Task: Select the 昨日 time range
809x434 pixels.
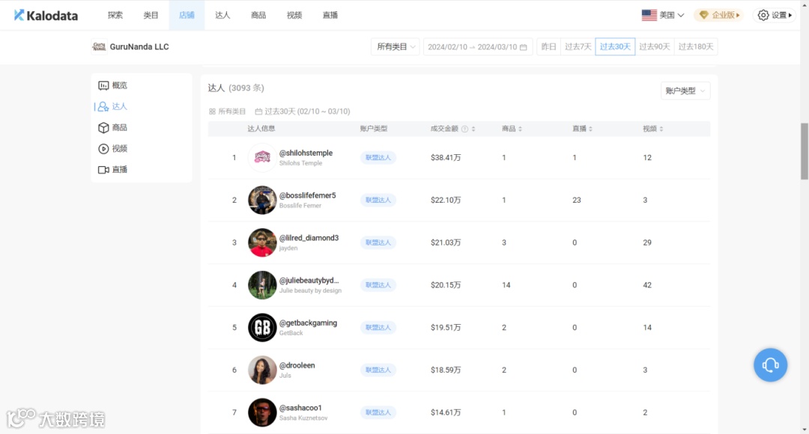Action: pyautogui.click(x=548, y=47)
